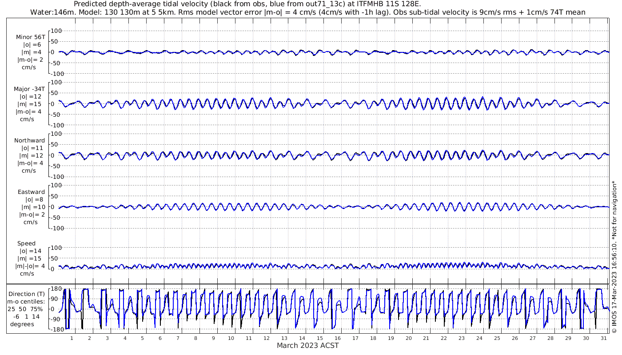Click "|m| =15" in the Major -34T panel
This screenshot has height=355, width=622.
pos(30,104)
